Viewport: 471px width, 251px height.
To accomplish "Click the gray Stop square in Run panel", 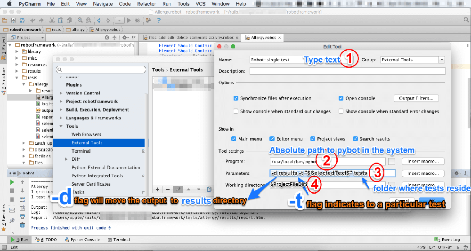I will (x=12, y=191).
